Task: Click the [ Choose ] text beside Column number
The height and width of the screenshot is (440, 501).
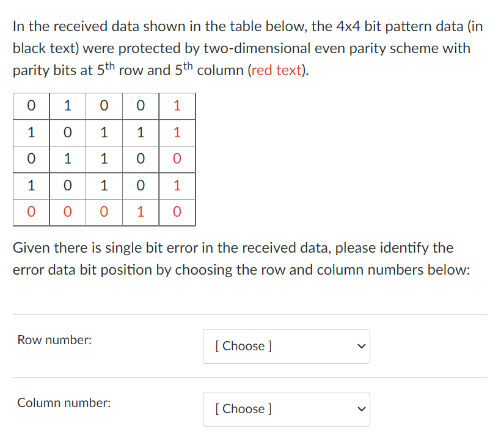Action: [x=243, y=409]
